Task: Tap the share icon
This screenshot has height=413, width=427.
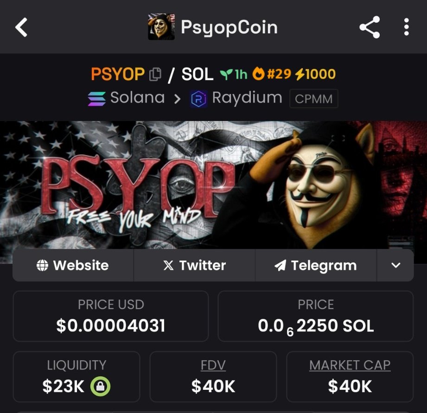Action: point(370,27)
